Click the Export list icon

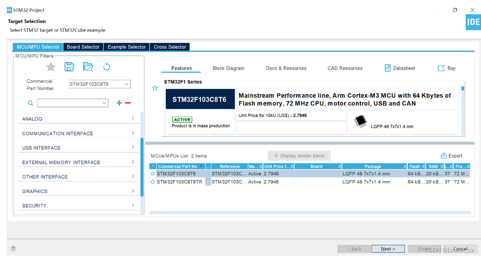tap(443, 156)
